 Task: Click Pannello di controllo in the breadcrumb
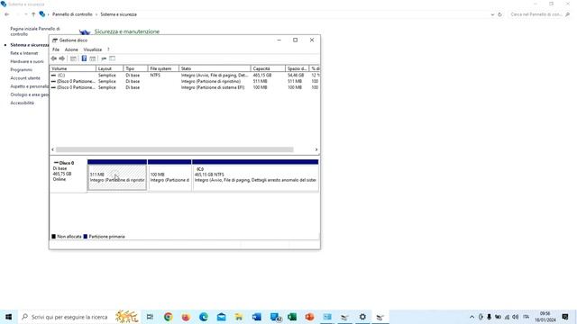pos(72,14)
